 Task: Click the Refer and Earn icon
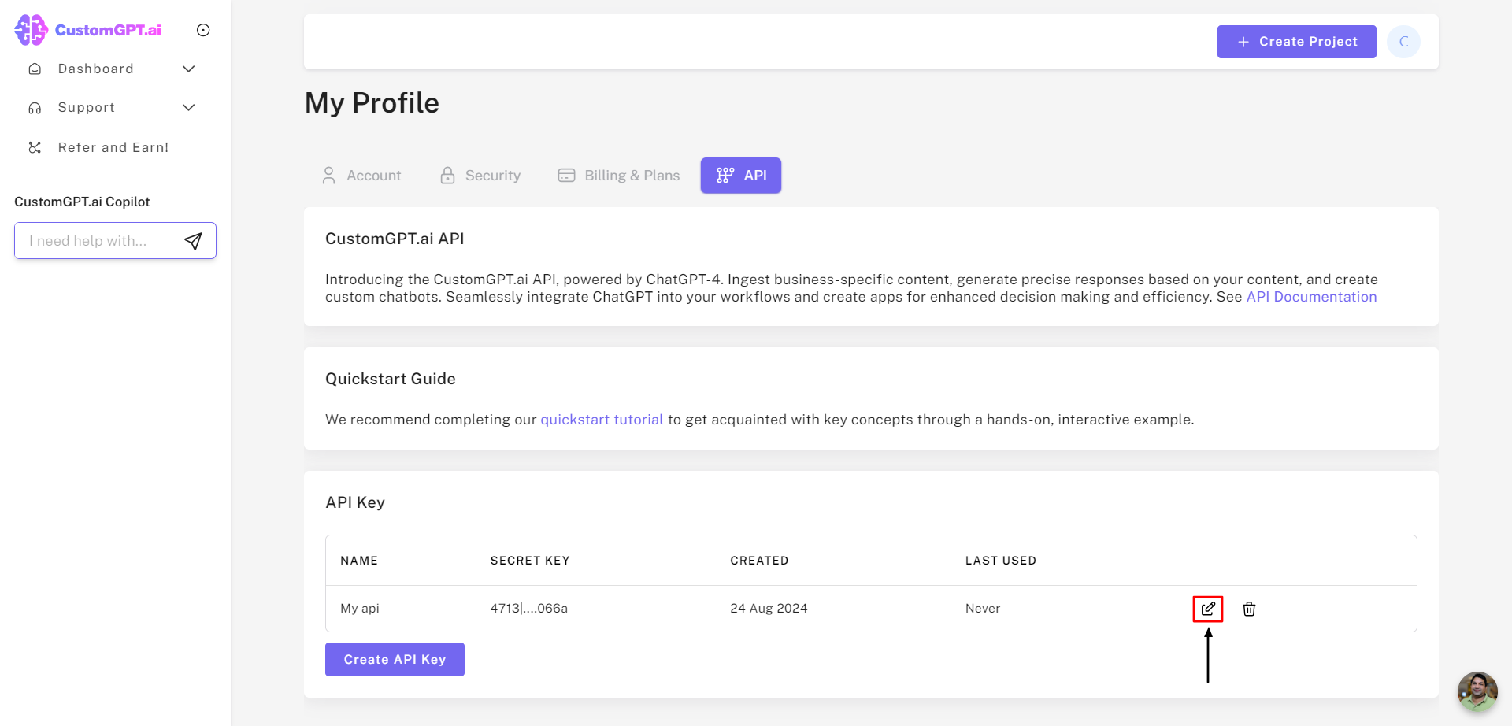(x=35, y=147)
